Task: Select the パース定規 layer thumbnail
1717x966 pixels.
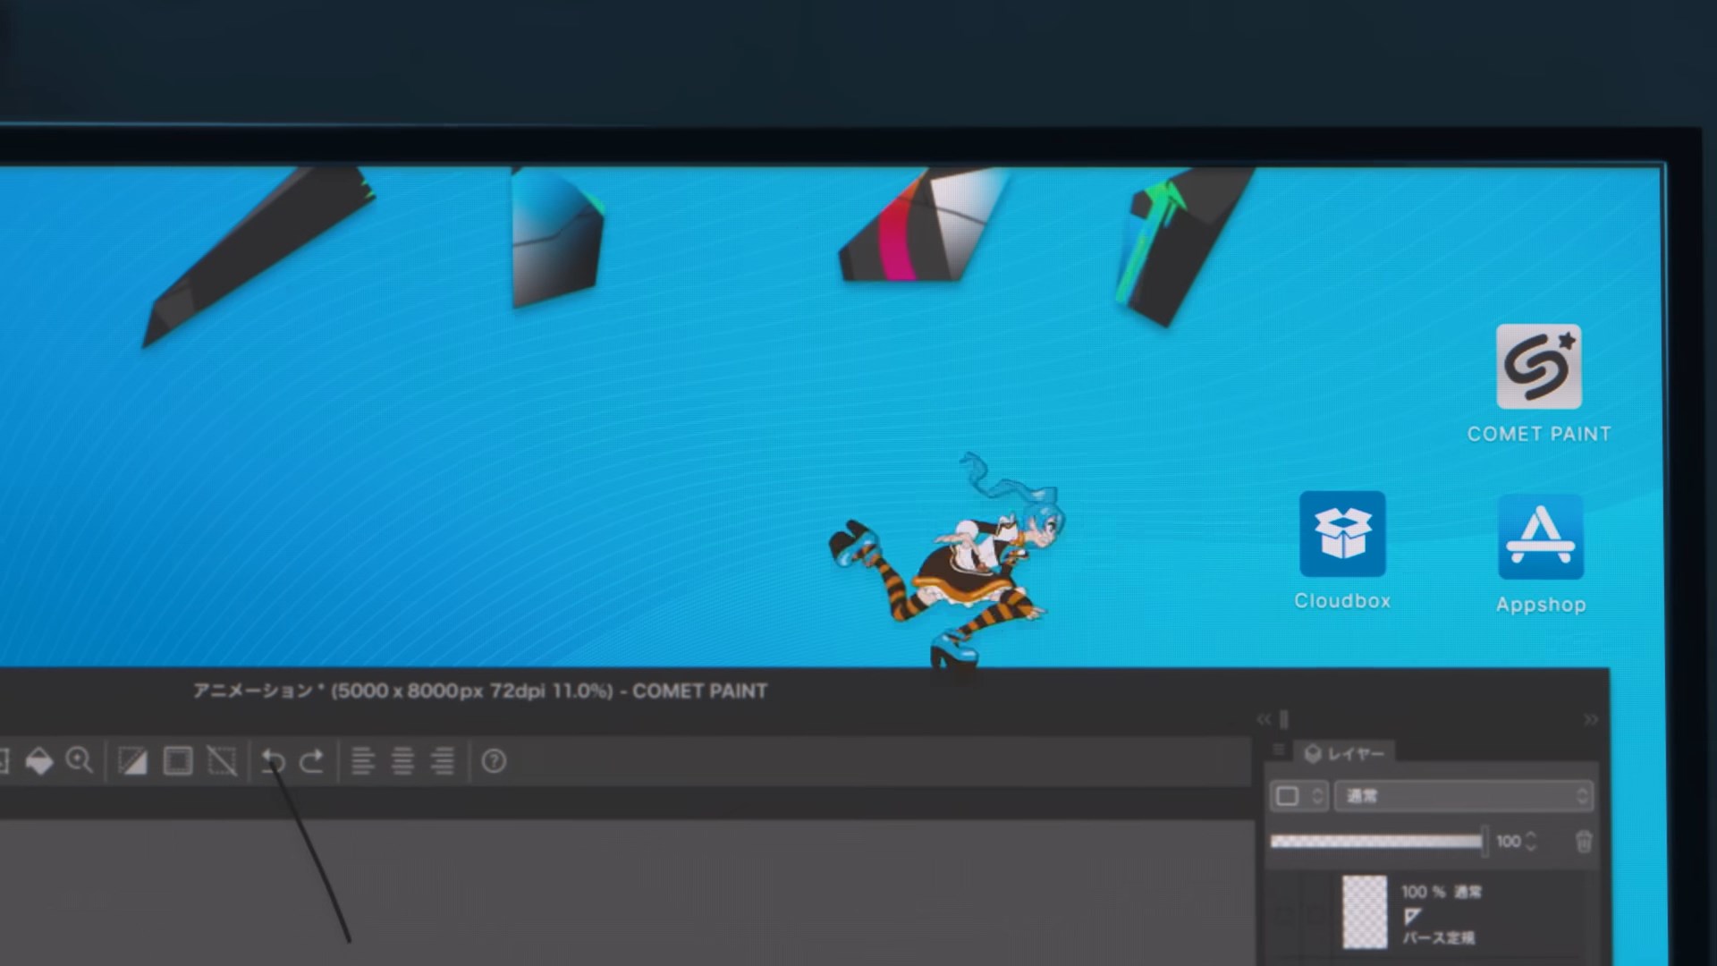Action: click(1365, 911)
